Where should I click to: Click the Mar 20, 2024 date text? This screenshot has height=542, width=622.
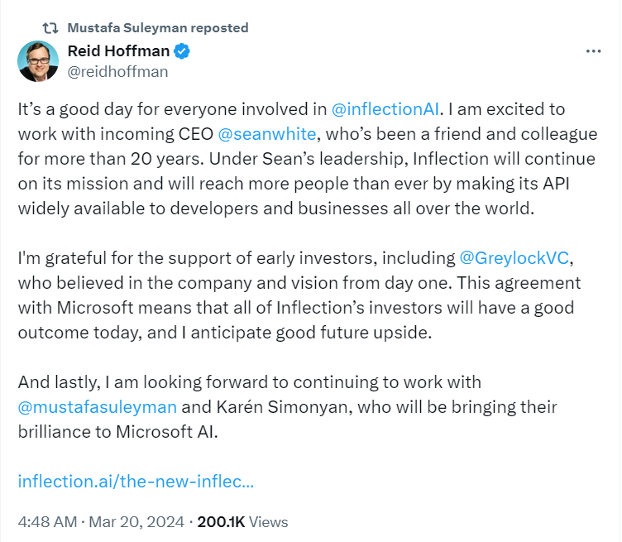(x=136, y=522)
